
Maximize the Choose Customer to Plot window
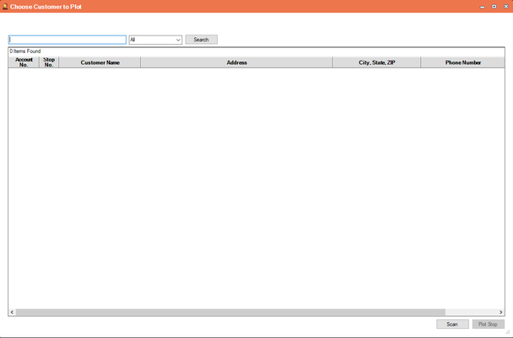coord(494,7)
